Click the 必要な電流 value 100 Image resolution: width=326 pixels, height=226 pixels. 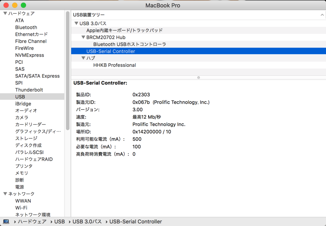point(137,147)
